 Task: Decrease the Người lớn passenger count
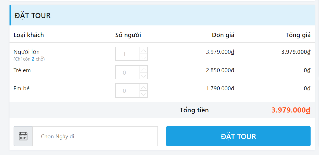144,57
